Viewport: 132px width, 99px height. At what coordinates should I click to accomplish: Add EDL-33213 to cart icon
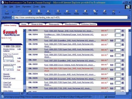[123, 31]
